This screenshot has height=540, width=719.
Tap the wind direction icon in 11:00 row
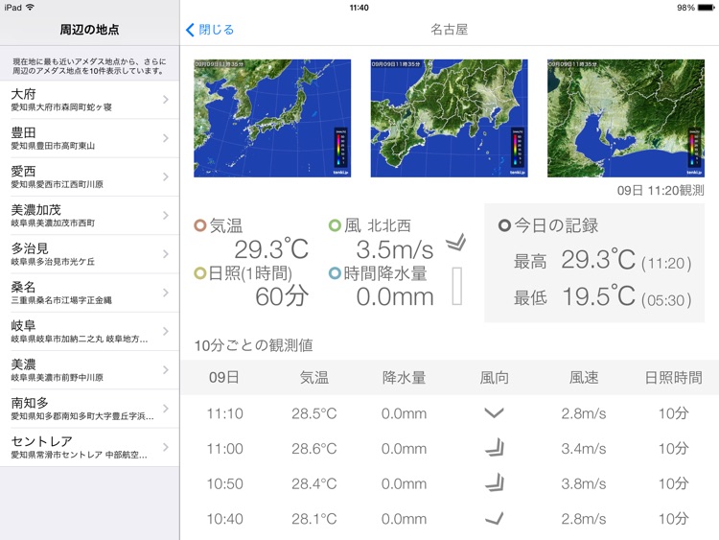[495, 447]
